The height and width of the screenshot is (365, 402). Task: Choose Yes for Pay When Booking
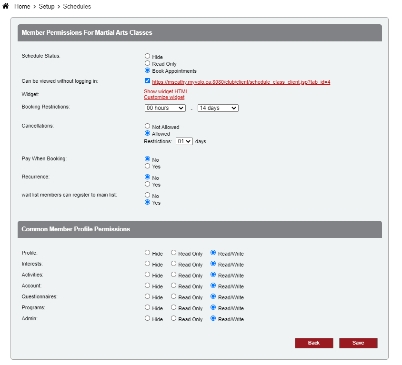click(147, 166)
